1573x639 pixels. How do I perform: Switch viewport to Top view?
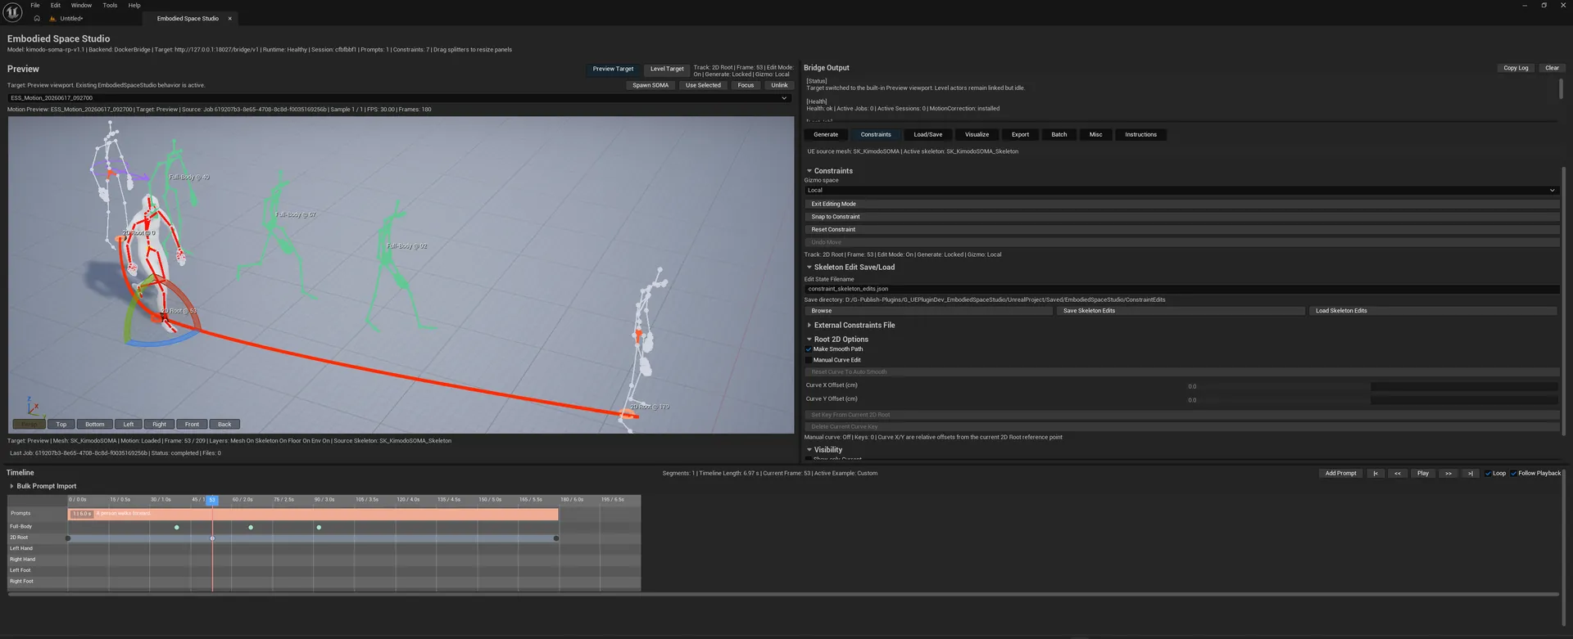click(x=61, y=425)
